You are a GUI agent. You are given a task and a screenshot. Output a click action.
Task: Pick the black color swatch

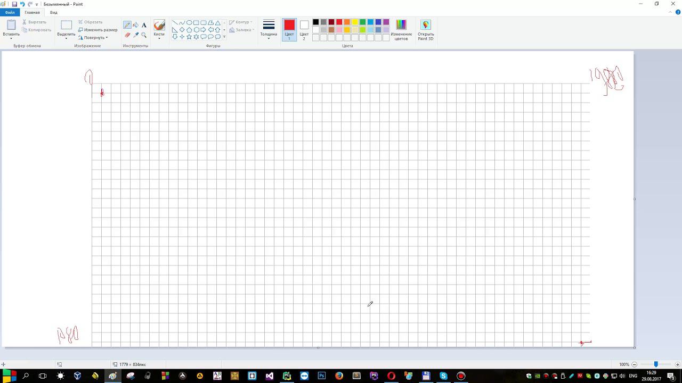tap(315, 22)
